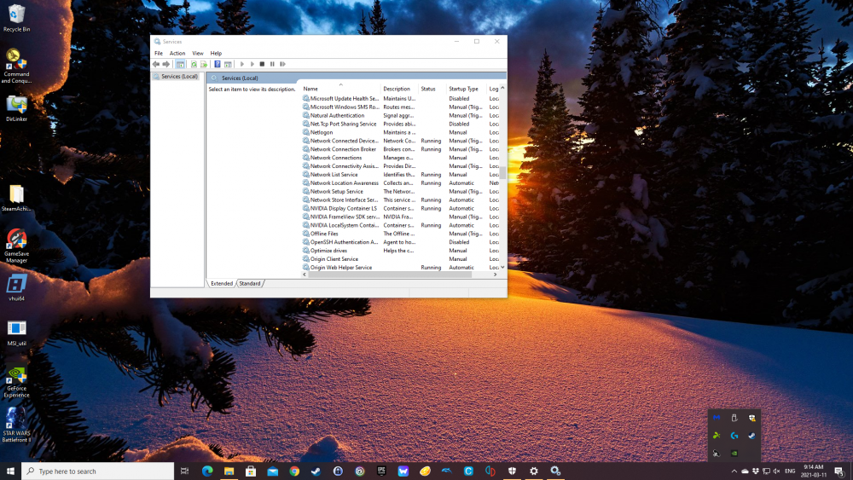Screen dimensions: 853x480
Task: Select the Network Setup Service row
Action: (x=400, y=191)
